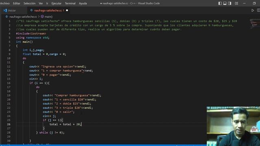Click the code minimap preview
Image resolution: width=260 pixels, height=146 pixels.
pyautogui.click(x=255, y=24)
